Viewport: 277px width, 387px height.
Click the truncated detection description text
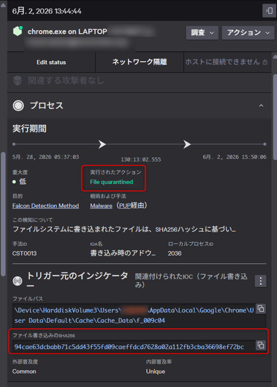tap(124, 229)
